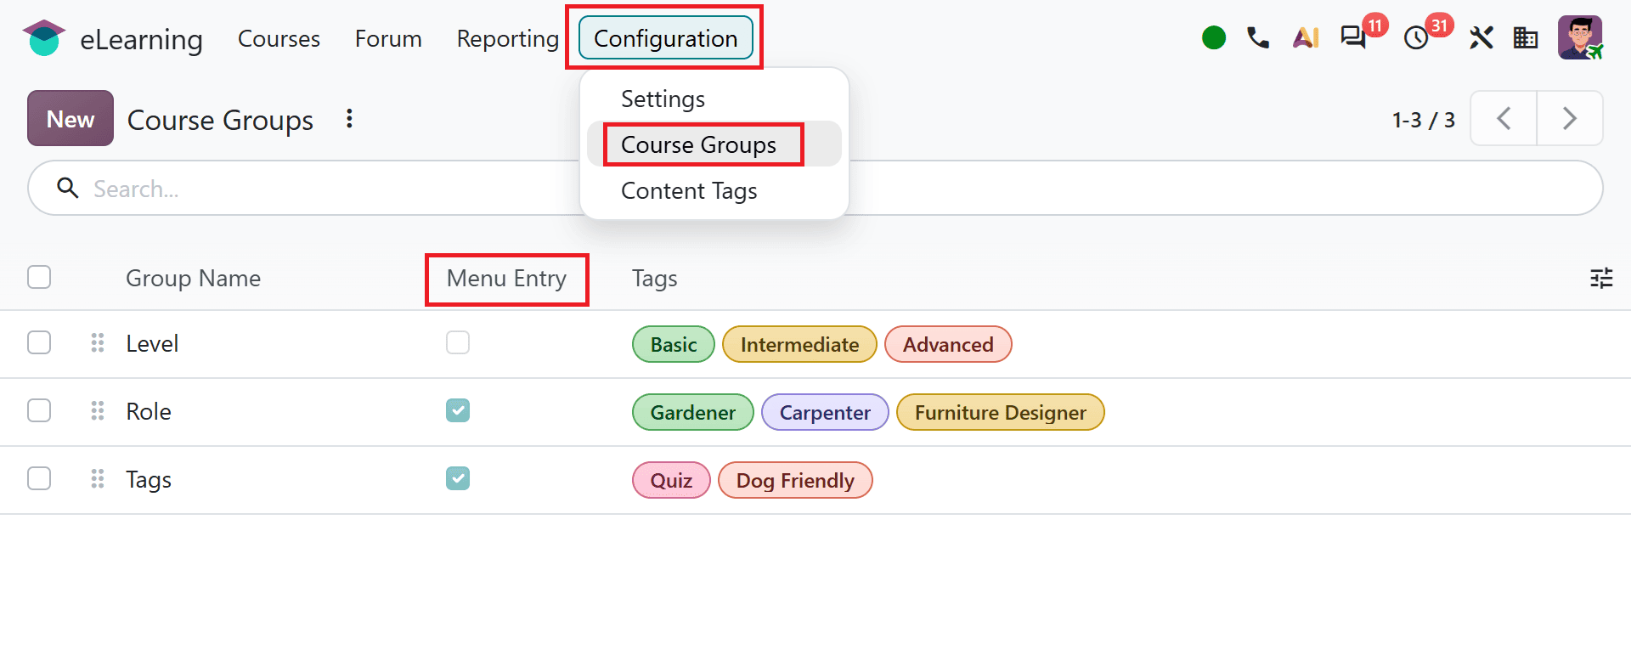Viewport: 1631px width, 655px height.
Task: Open the phone call icon
Action: [1258, 38]
